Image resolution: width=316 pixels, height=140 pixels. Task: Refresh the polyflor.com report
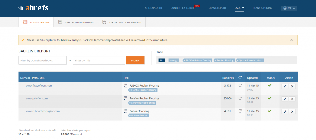(240, 98)
